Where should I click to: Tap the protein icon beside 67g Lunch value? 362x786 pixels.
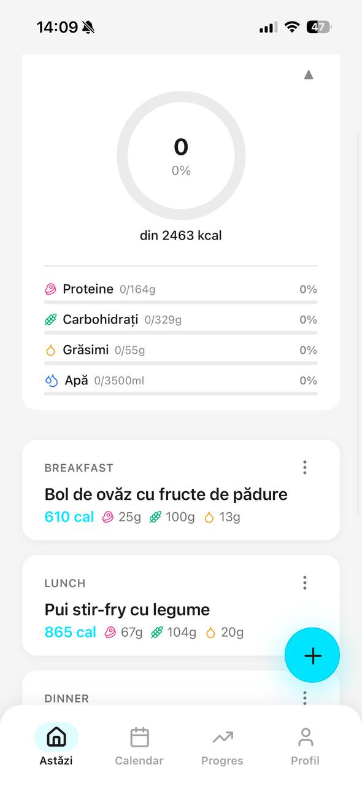(x=110, y=632)
